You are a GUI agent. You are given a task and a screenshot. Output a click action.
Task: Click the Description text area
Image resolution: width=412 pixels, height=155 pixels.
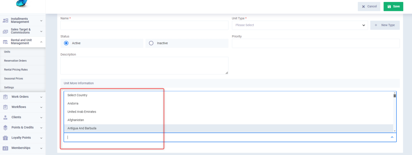pyautogui.click(x=144, y=66)
